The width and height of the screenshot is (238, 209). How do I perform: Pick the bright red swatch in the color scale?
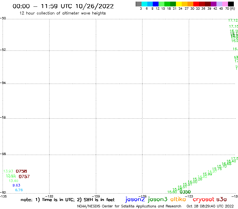point(196,4)
